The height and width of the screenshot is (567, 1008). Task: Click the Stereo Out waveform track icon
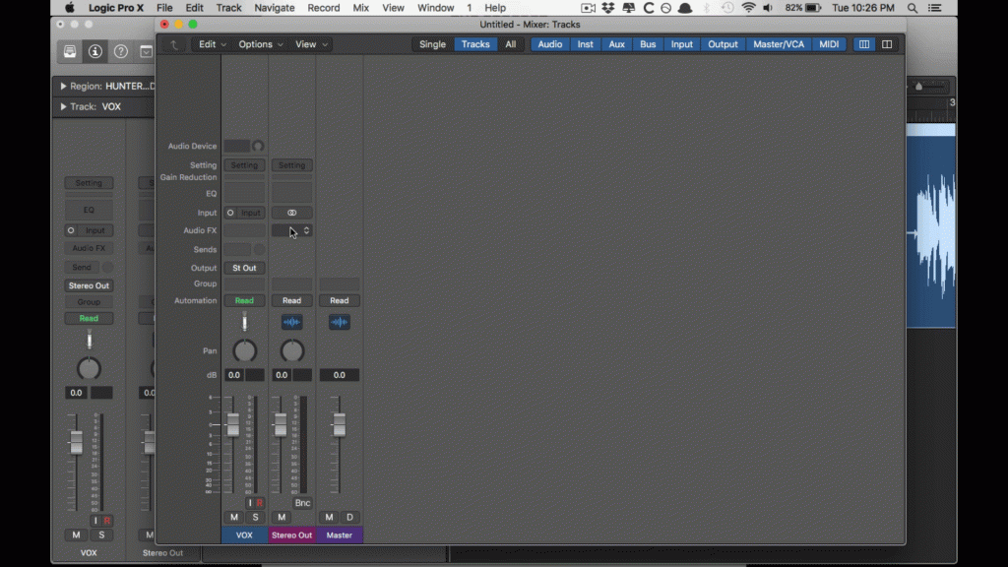pos(291,322)
